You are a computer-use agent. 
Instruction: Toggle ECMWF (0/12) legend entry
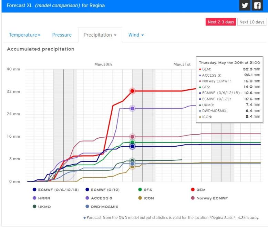102,190
